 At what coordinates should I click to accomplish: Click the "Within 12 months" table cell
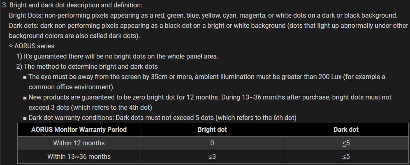coord(79,143)
